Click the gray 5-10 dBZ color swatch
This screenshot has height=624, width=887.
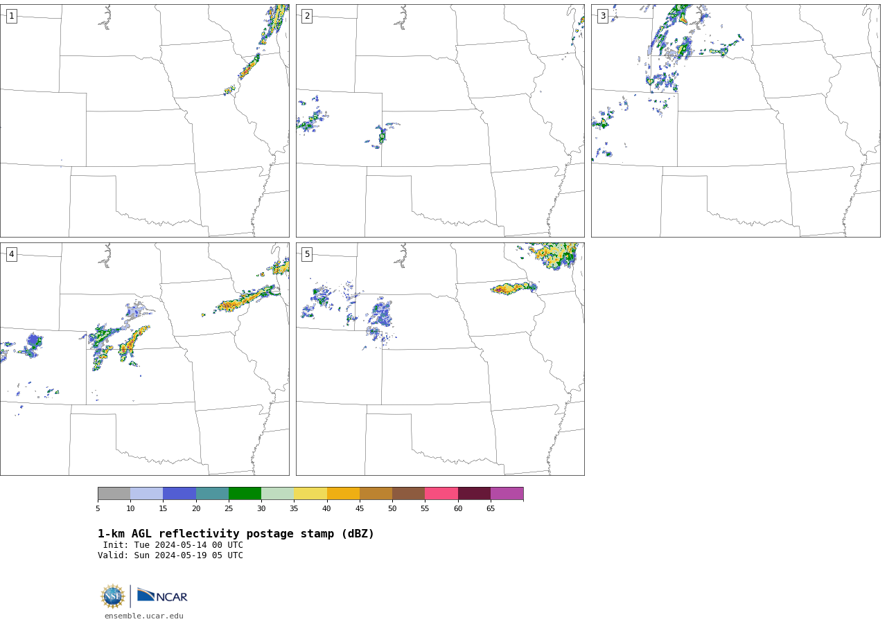coord(114,493)
